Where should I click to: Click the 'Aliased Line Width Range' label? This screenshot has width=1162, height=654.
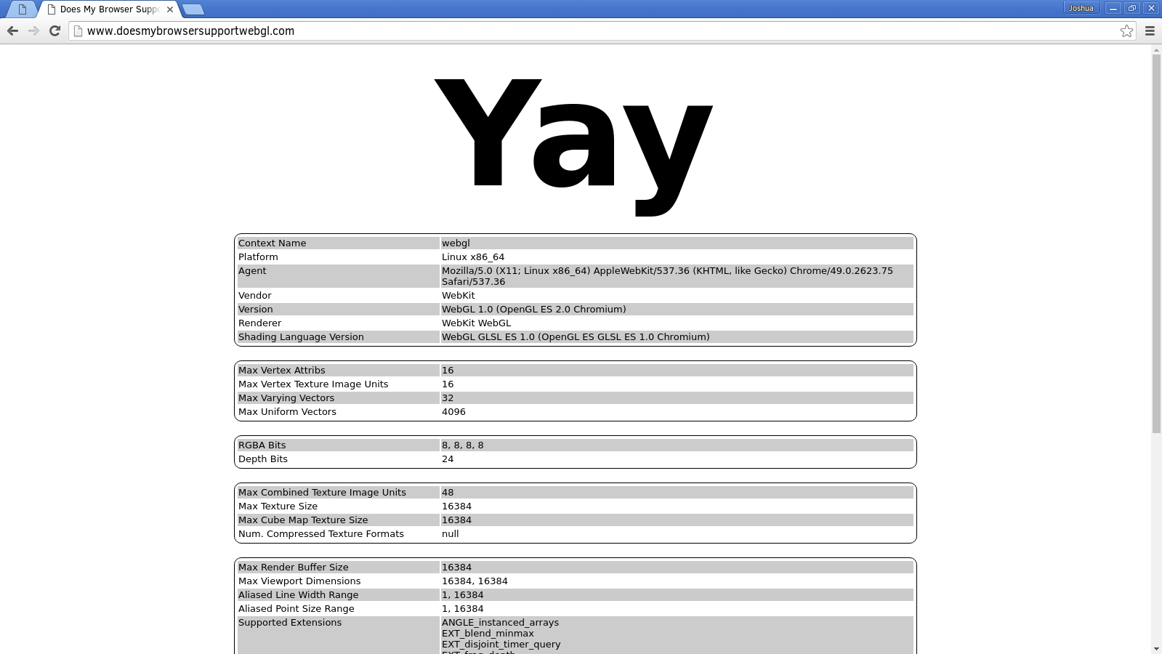pos(298,594)
